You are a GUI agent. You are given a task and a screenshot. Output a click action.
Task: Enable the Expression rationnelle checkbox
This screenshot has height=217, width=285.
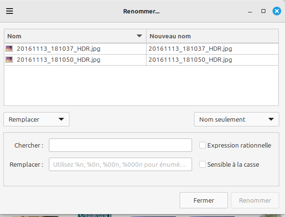pos(203,145)
